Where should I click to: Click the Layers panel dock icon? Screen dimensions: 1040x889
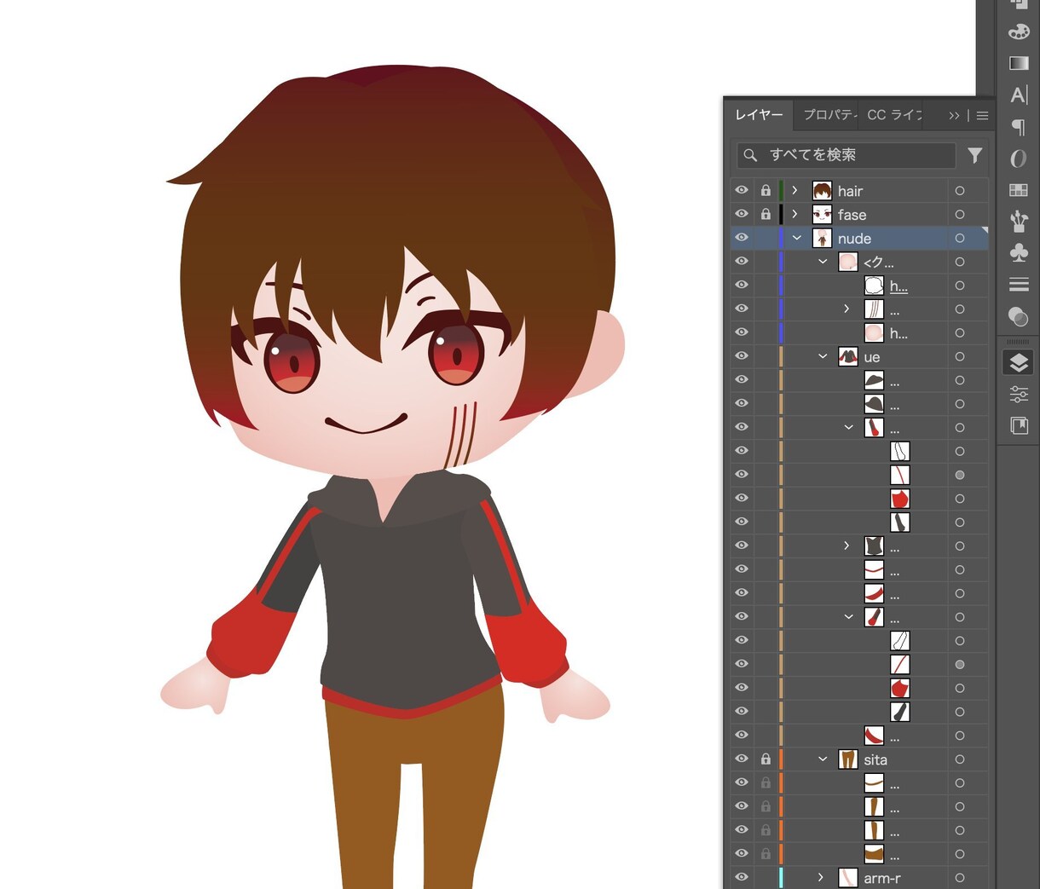pos(1019,363)
